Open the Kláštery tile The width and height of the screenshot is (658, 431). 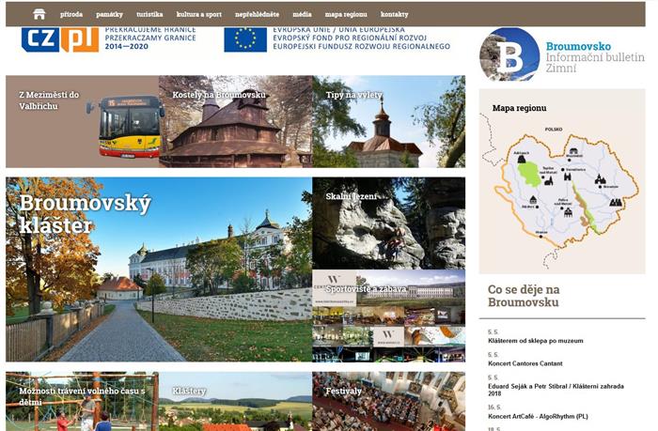pos(236,401)
